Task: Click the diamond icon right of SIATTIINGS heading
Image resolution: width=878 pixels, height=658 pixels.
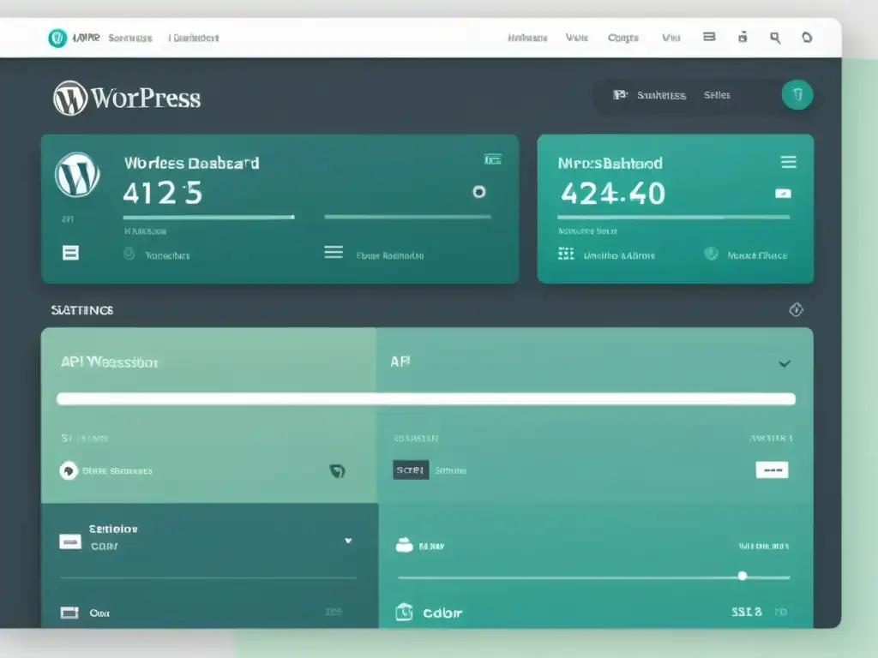Action: pyautogui.click(x=797, y=309)
